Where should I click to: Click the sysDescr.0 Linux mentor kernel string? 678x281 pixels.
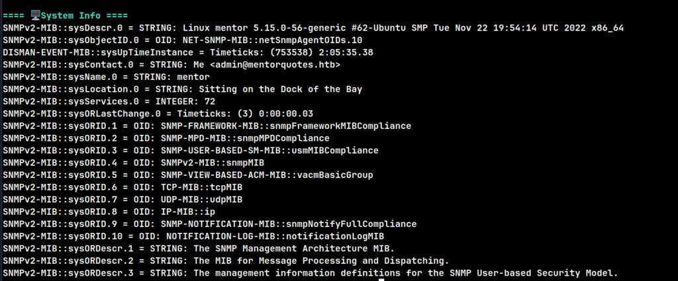tap(403, 28)
